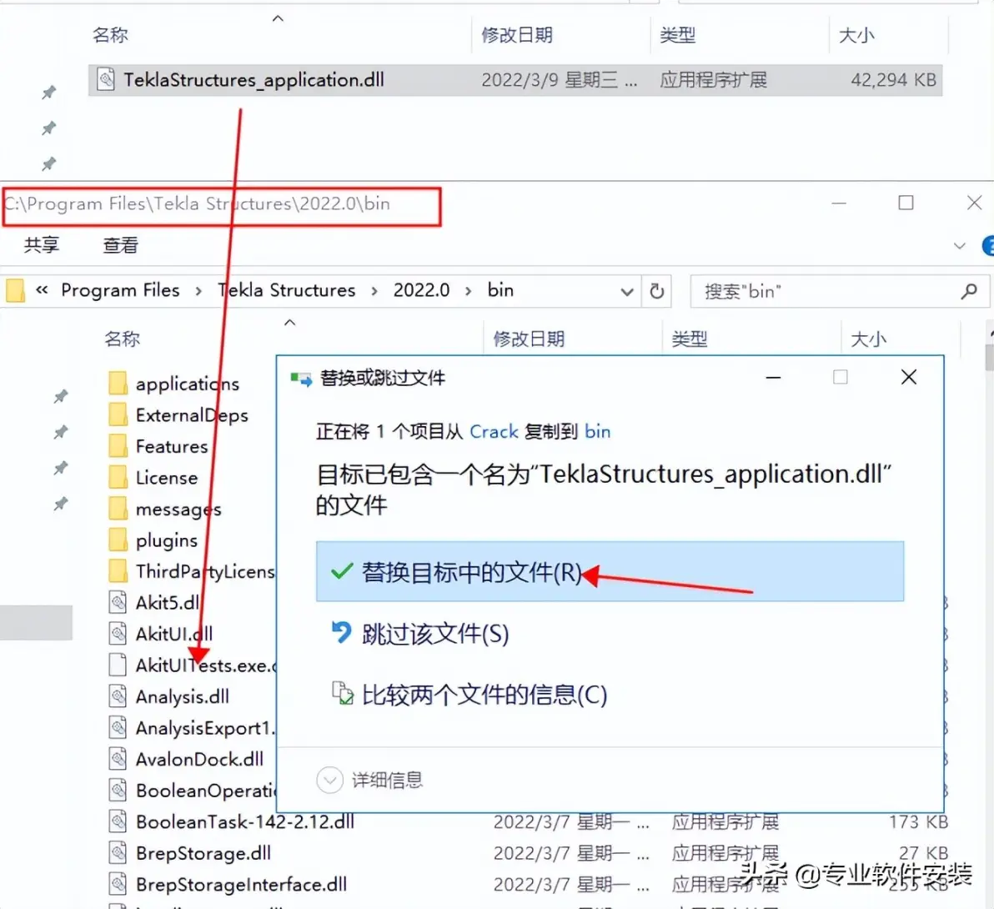
Task: Select Program Files in the breadcrumb
Action: click(120, 290)
